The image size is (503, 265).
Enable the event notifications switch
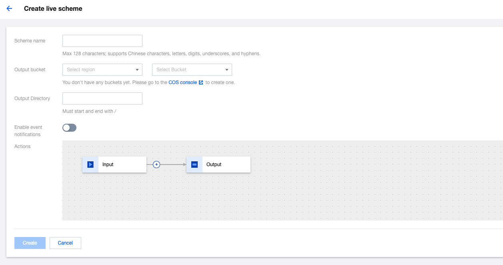click(x=69, y=128)
